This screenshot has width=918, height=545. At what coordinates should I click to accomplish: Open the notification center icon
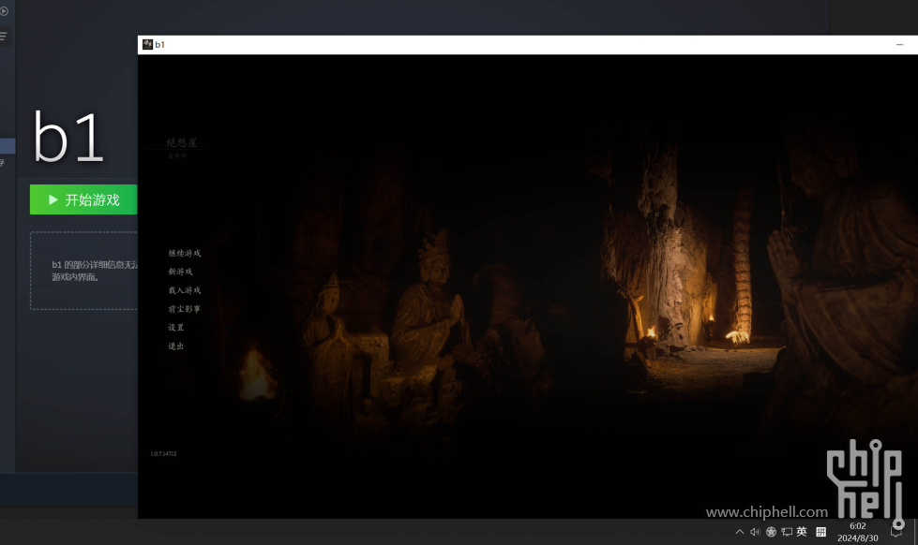pos(895,532)
